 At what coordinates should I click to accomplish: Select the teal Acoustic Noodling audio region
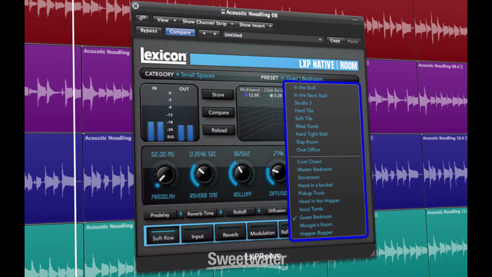pyautogui.click(x=109, y=250)
